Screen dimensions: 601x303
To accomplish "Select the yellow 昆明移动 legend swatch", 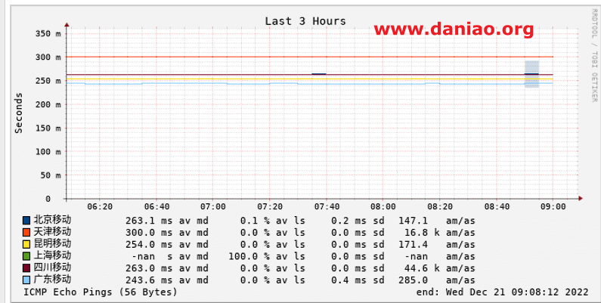I will click(x=26, y=244).
